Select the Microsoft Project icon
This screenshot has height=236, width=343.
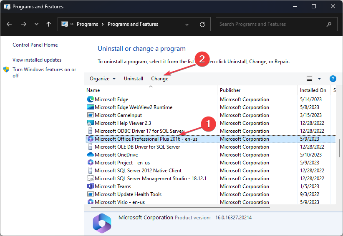[x=91, y=162]
